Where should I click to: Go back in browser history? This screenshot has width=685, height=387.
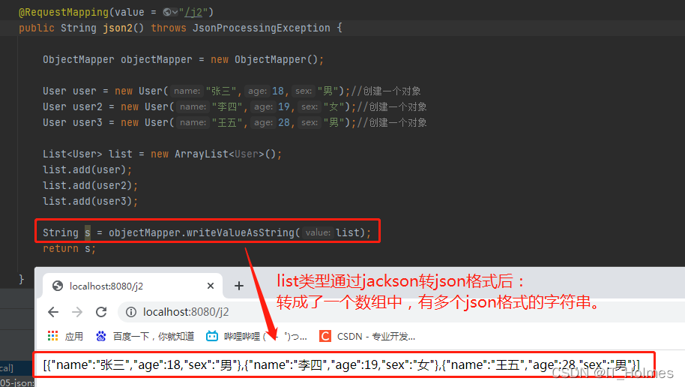tap(53, 312)
